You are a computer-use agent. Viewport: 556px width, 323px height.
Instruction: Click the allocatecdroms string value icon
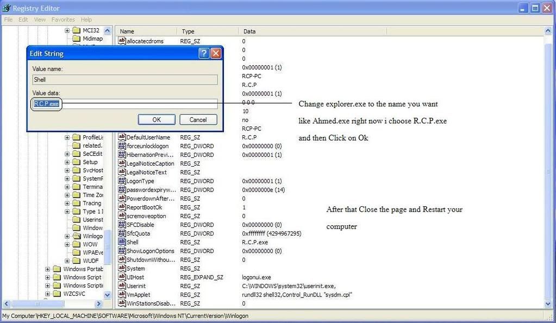[x=122, y=41]
